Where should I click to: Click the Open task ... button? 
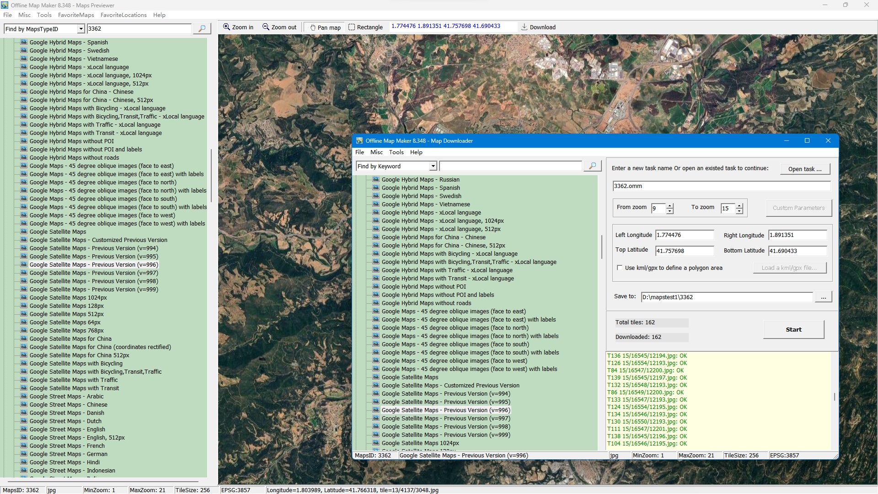[804, 169]
